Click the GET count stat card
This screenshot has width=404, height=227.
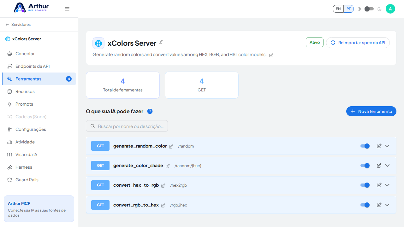pyautogui.click(x=202, y=85)
